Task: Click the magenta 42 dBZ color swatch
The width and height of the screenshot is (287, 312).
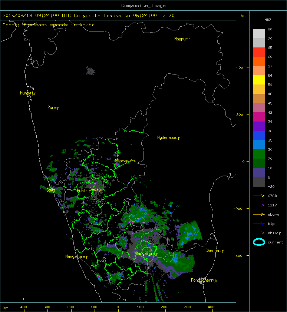Action: [259, 117]
